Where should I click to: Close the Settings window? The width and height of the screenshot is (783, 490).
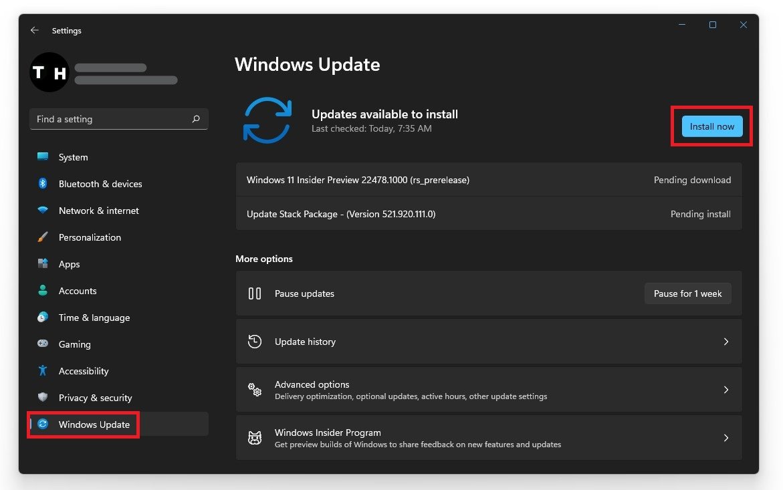coord(744,25)
